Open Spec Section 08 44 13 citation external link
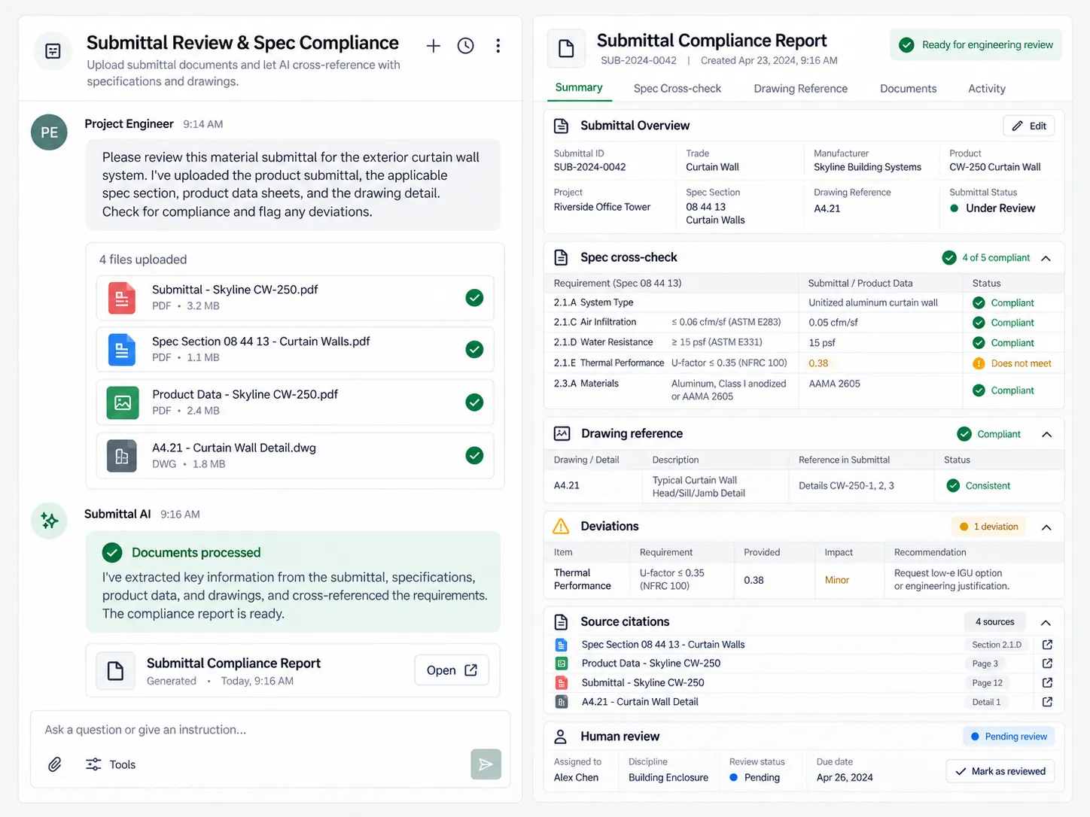 point(1047,645)
